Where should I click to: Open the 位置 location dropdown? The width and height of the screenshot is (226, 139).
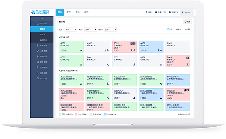pos(71,29)
